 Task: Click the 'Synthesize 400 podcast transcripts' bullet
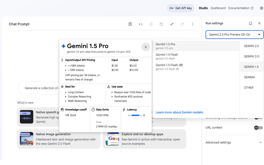[129, 99]
